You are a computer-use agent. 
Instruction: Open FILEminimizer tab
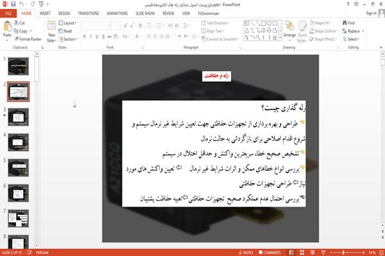209,13
